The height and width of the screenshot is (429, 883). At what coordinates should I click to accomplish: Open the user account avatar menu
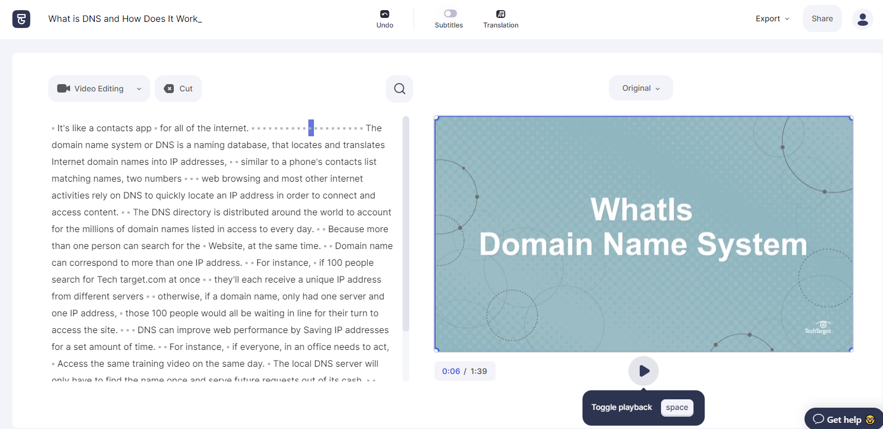click(863, 19)
